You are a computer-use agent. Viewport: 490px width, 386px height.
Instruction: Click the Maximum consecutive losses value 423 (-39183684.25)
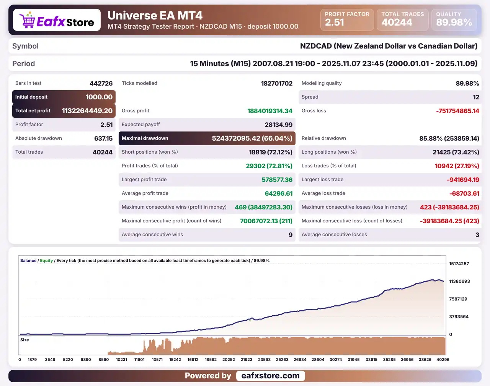pos(449,207)
